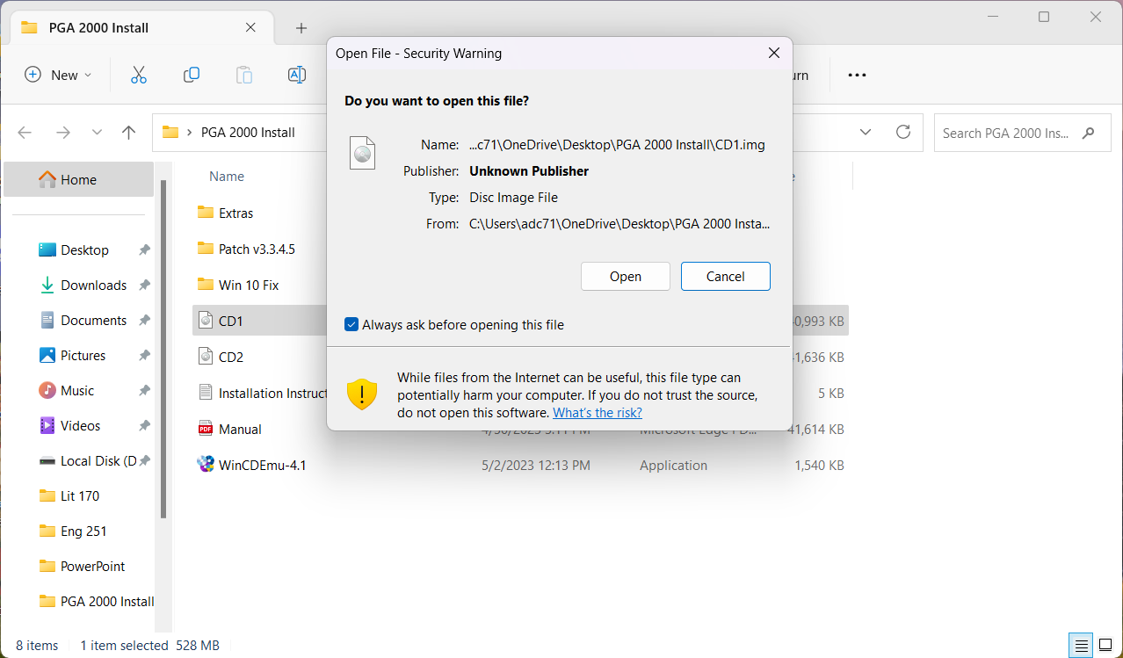The height and width of the screenshot is (658, 1123).
Task: Switch to details view layout icon
Action: [1082, 645]
